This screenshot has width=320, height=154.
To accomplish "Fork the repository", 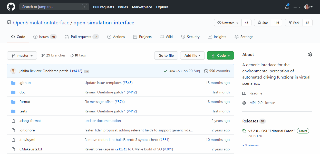I will click(x=294, y=23).
